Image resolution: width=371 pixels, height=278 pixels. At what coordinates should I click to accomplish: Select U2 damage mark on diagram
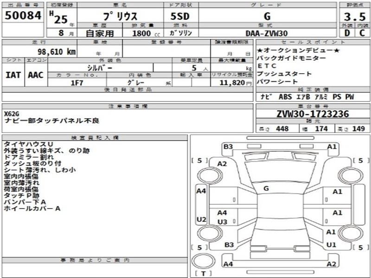point(201,220)
